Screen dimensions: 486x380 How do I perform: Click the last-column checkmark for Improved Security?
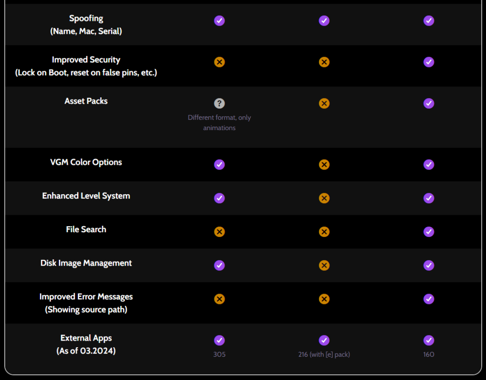coord(429,62)
